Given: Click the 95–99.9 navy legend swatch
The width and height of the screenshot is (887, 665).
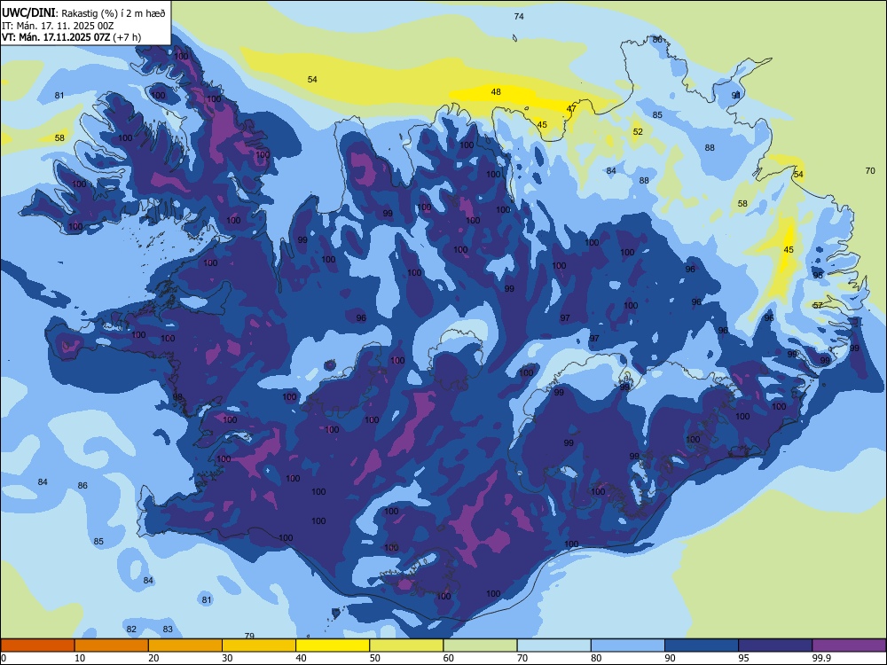Looking at the screenshot, I should (x=775, y=645).
